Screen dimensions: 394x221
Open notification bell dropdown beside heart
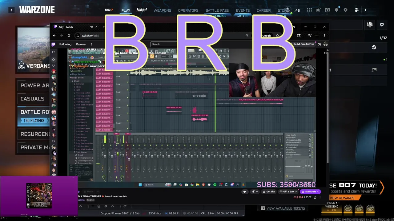(x=255, y=192)
